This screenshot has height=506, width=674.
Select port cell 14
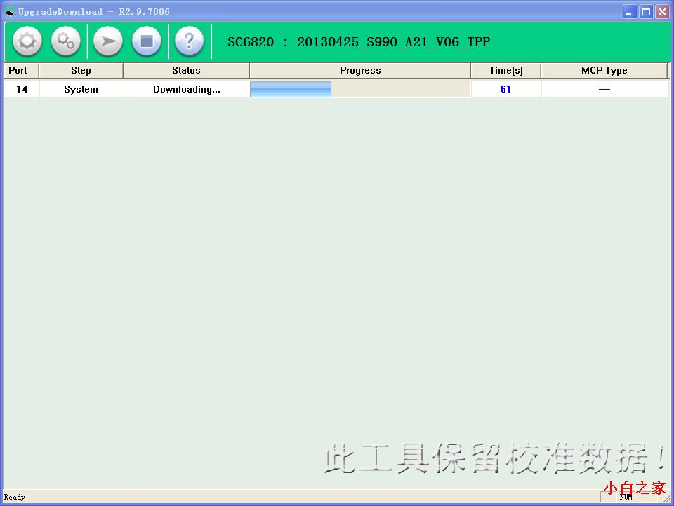pos(22,89)
